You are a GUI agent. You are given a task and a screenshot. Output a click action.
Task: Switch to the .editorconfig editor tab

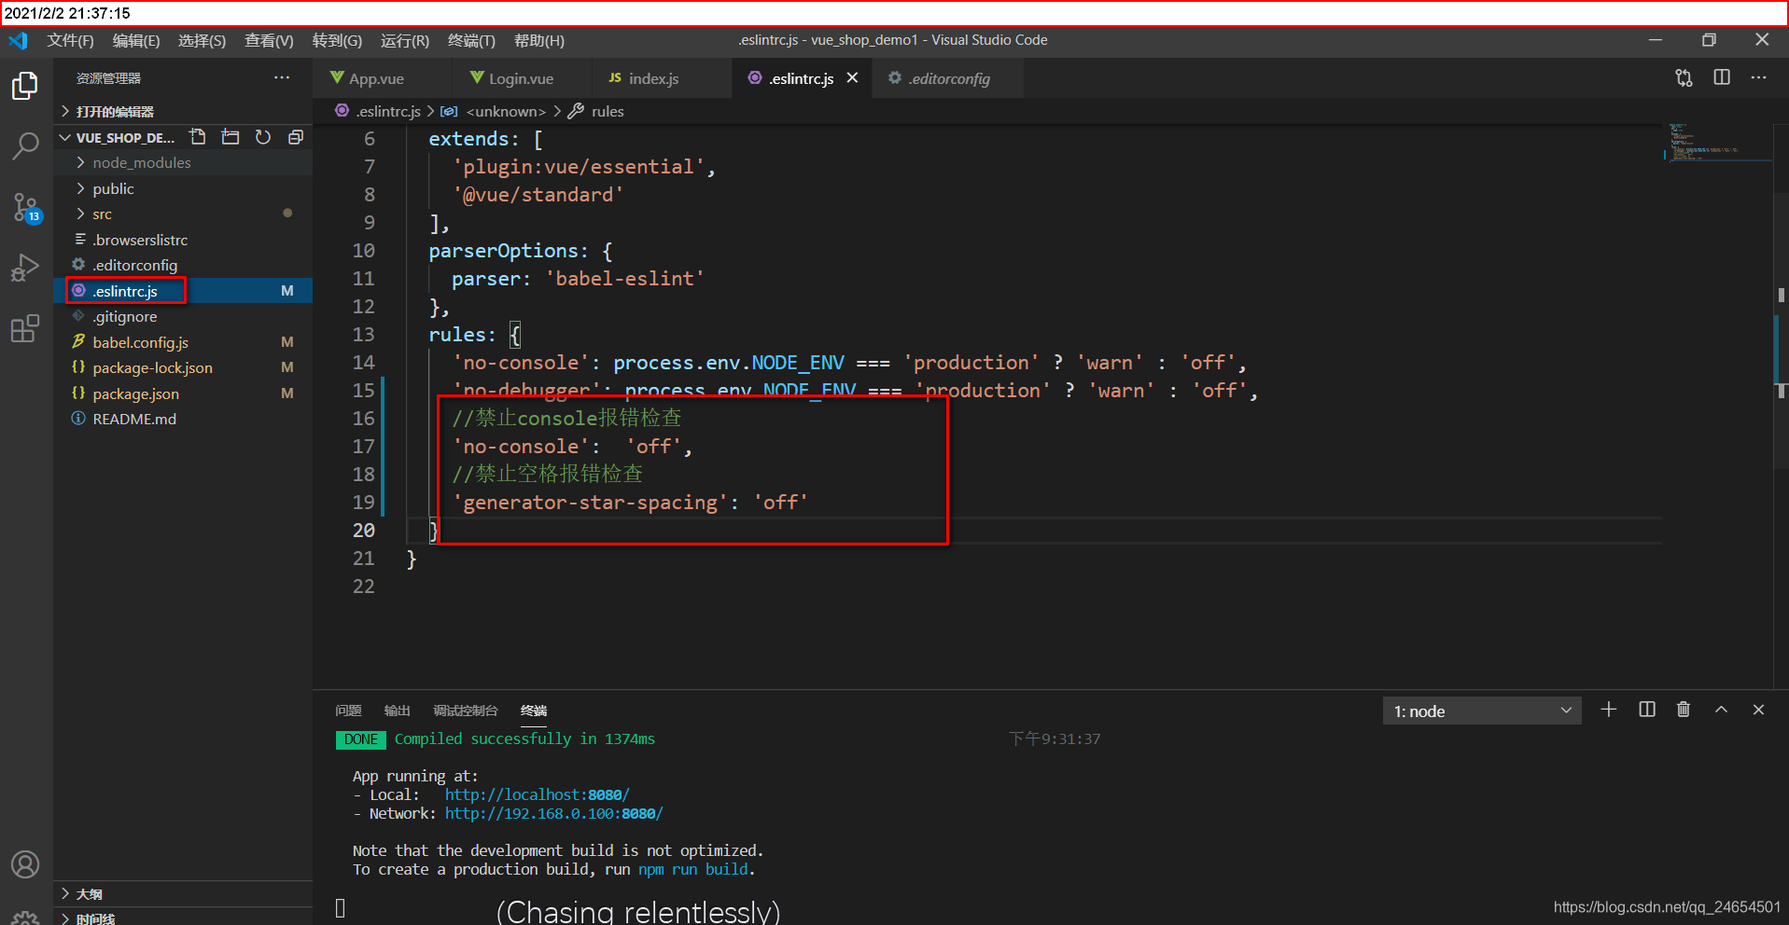(x=948, y=79)
